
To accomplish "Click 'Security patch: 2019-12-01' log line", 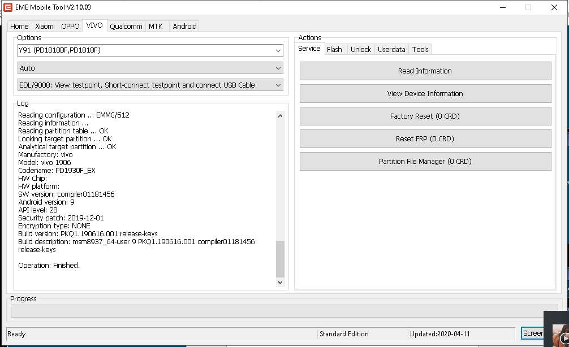I will tap(61, 218).
